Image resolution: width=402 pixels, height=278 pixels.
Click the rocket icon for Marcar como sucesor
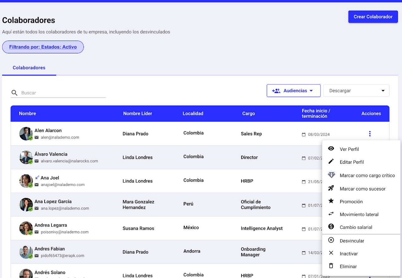[331, 188]
